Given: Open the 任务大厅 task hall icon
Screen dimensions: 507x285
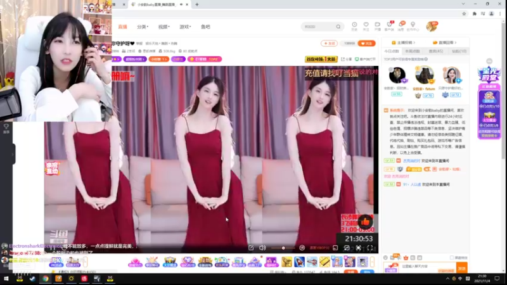Looking at the screenshot, I should click(x=73, y=262).
